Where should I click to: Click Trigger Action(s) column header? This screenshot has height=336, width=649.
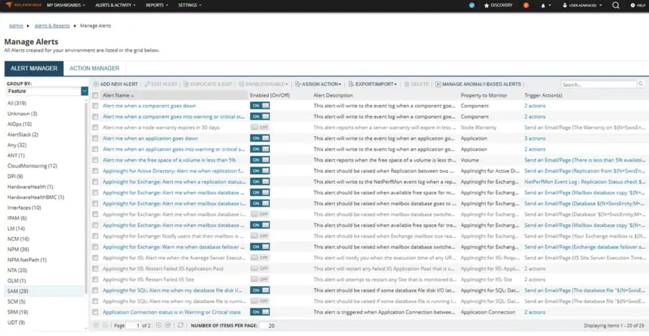click(x=543, y=95)
